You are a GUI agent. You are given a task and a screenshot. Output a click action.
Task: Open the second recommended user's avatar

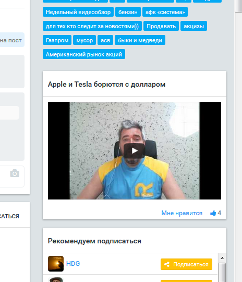pos(56,280)
